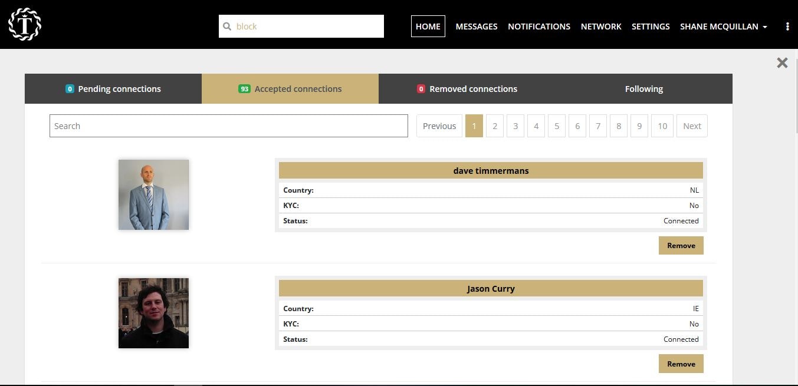This screenshot has width=798, height=386.
Task: Select the Following tab
Action: click(643, 88)
